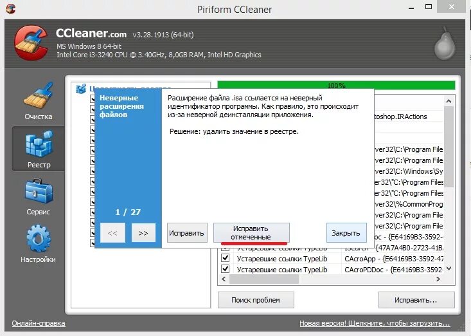Click the registry integrity cubes icon
The height and width of the screenshot is (336, 471).
tap(81, 88)
